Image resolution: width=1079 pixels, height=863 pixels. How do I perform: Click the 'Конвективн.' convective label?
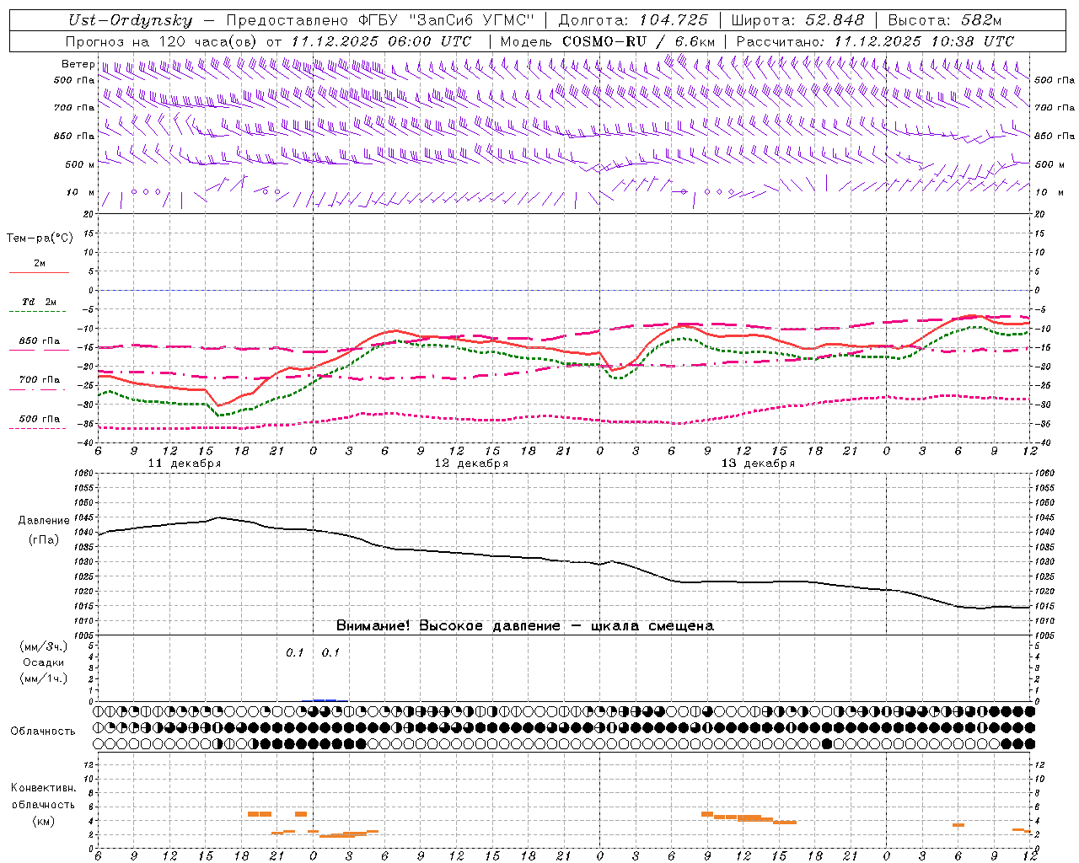click(43, 788)
